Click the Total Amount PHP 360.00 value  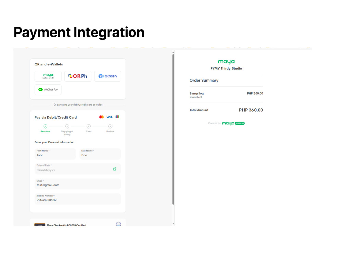[251, 110]
